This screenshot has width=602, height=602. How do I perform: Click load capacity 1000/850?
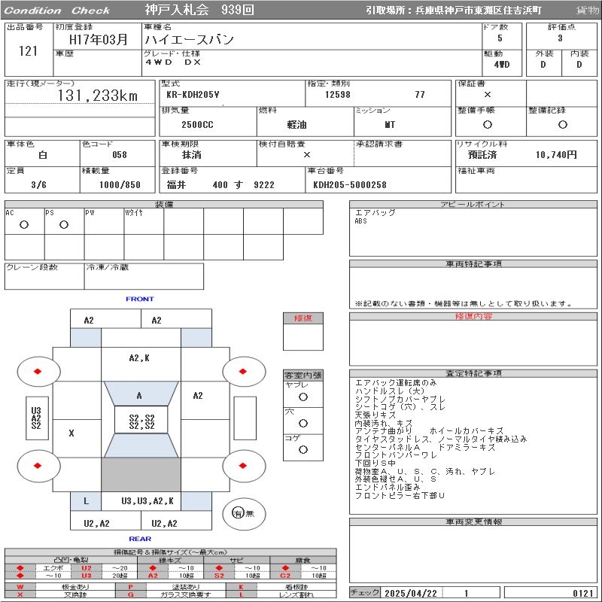[120, 185]
